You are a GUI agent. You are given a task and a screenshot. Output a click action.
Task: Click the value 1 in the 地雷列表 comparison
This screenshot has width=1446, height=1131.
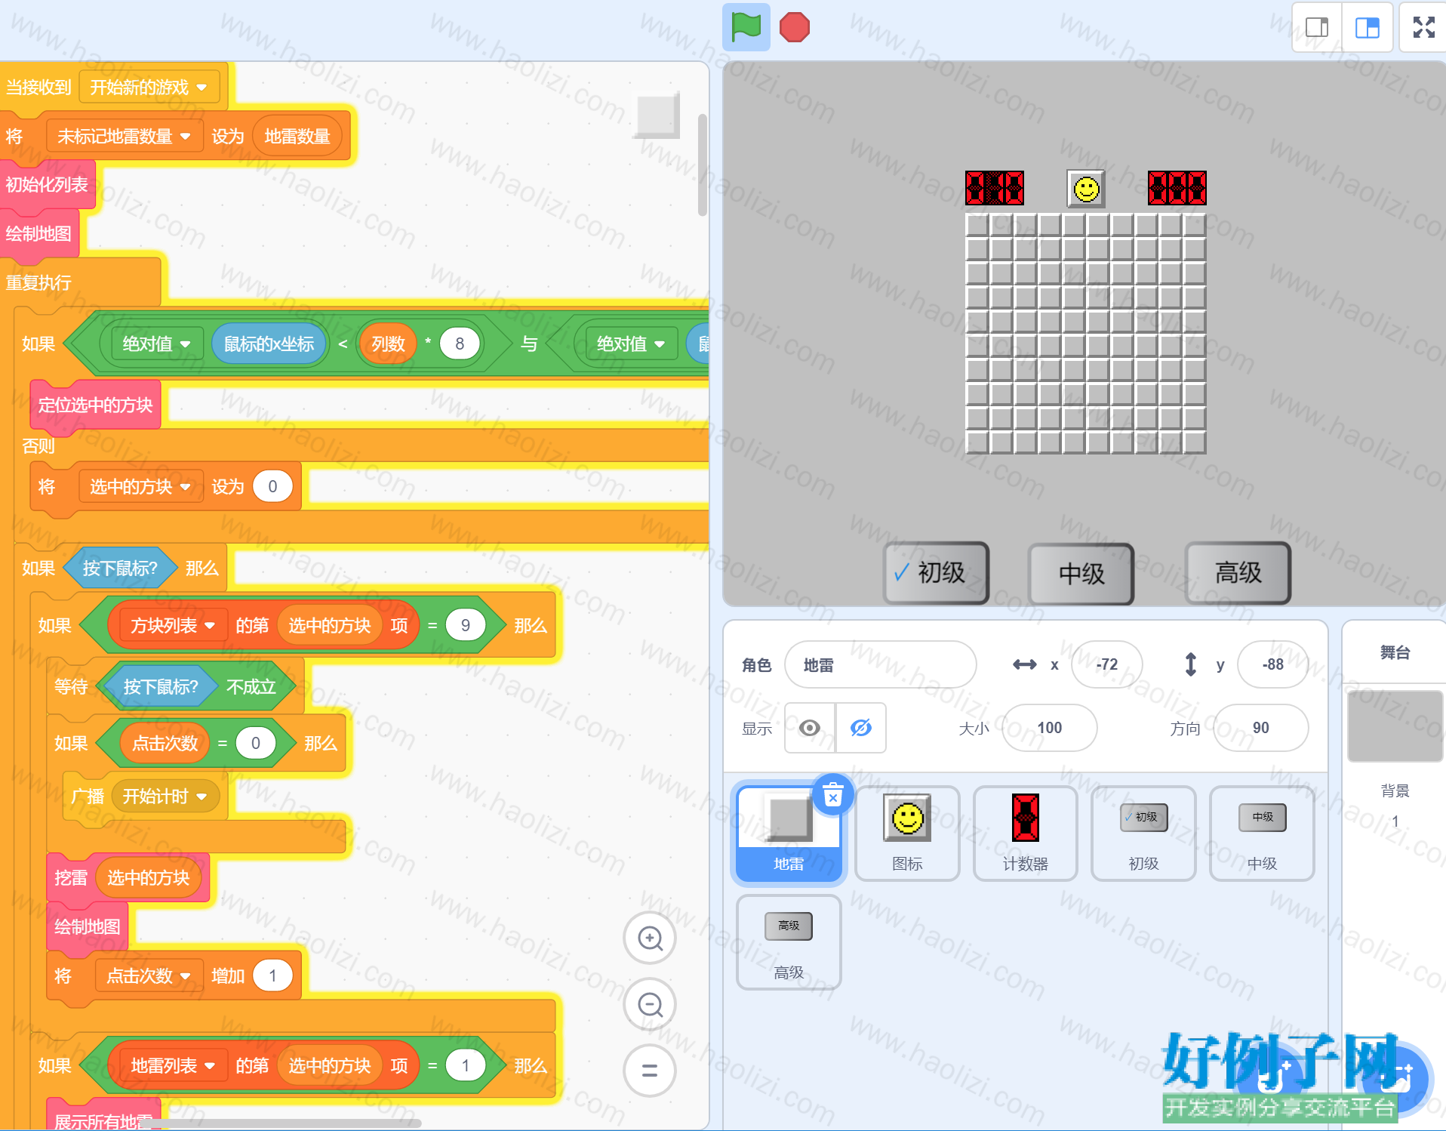click(465, 1066)
